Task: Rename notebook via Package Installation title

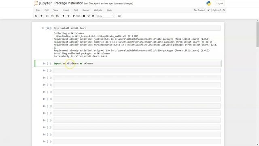Action: (69, 3)
